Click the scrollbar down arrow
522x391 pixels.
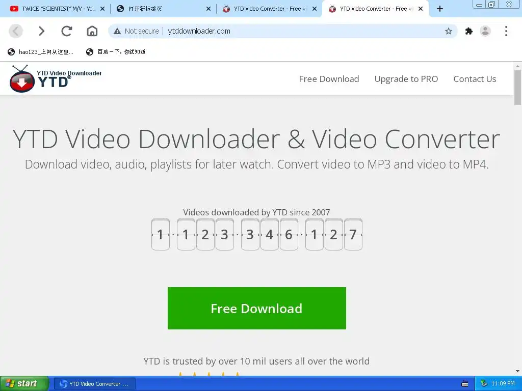(x=518, y=371)
